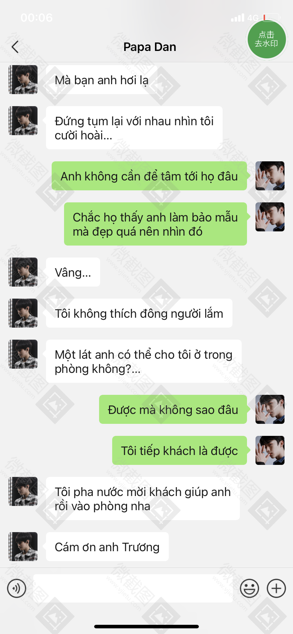
Task: Tap the green remove-watermark badge
Action: point(266,39)
